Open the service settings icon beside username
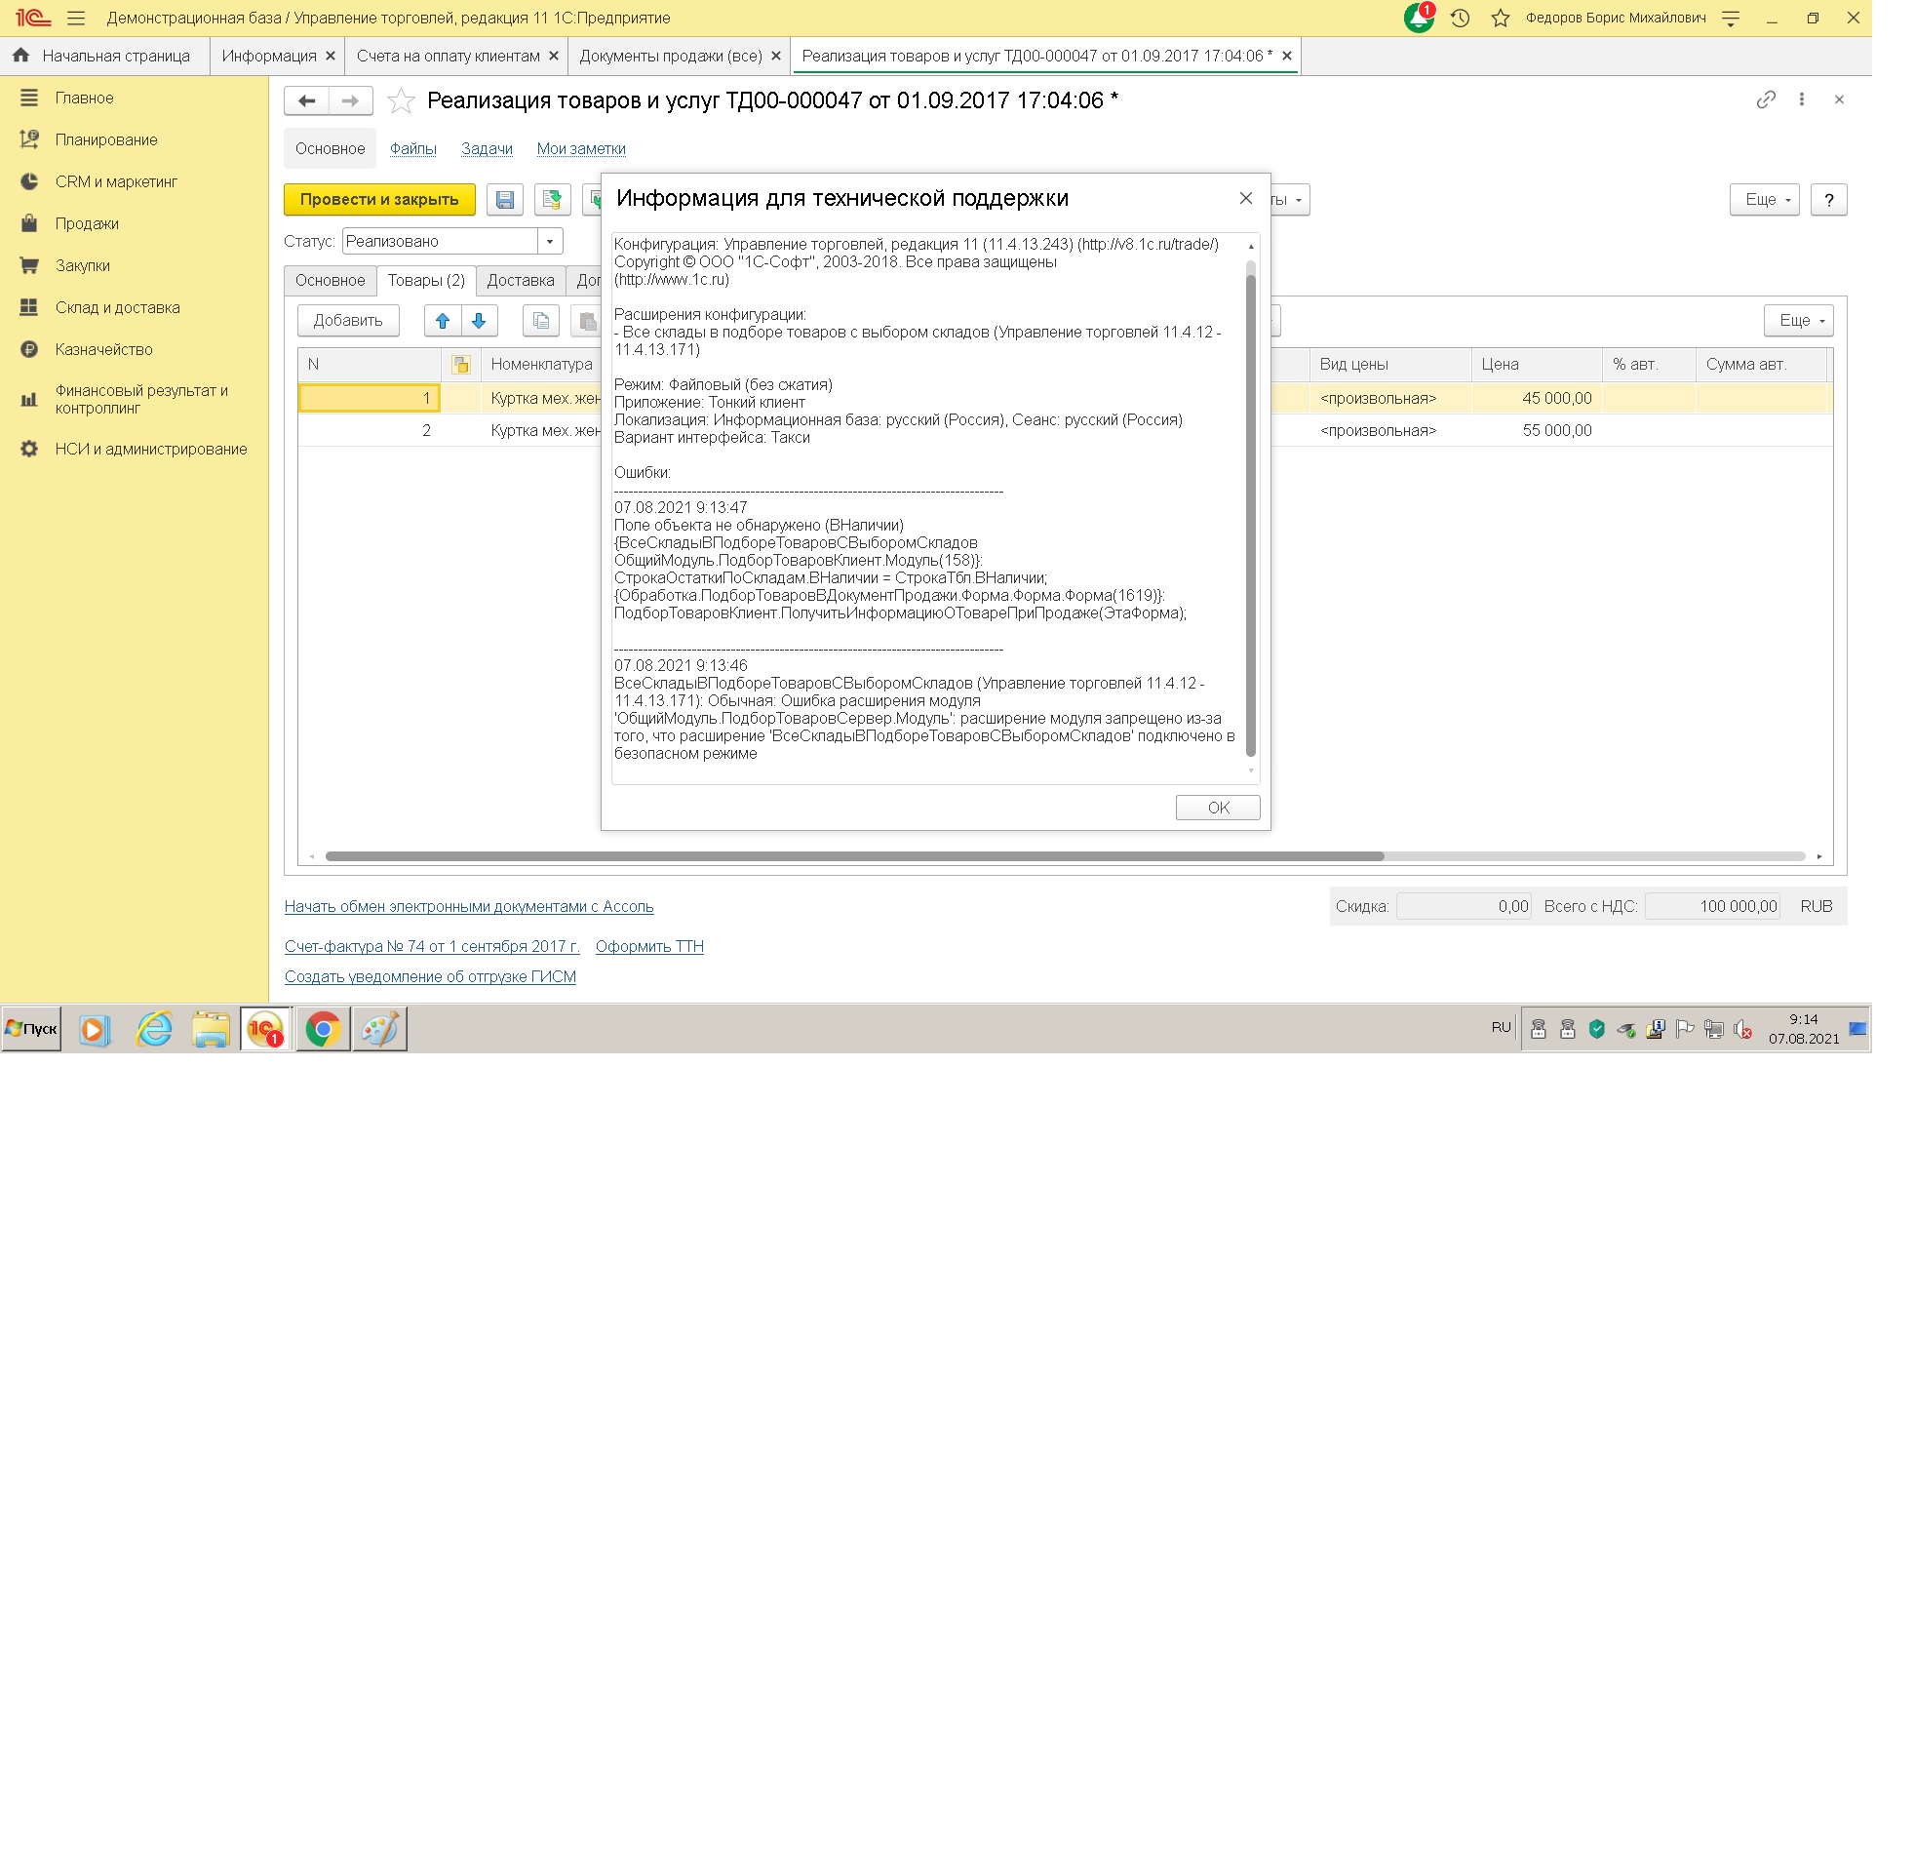This screenshot has width=1915, height=1857. click(x=1731, y=18)
